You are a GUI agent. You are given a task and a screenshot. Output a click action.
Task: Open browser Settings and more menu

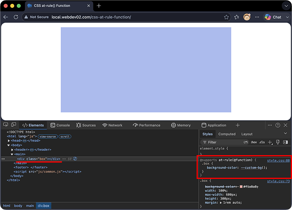(x=257, y=17)
